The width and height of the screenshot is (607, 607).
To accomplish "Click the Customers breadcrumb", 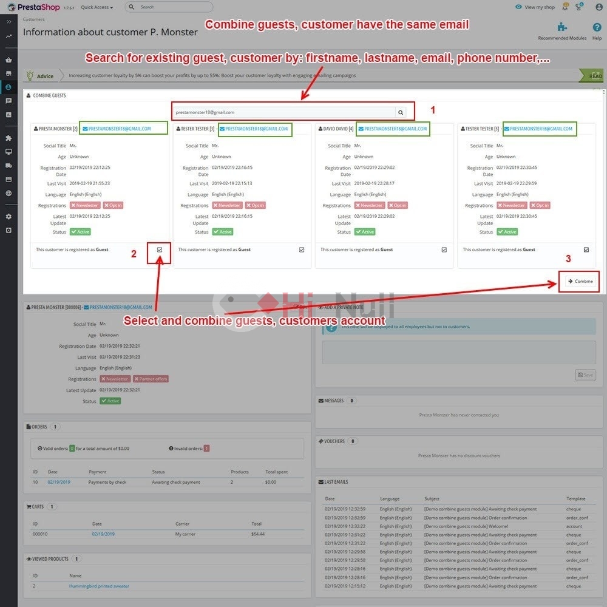I will [33, 19].
